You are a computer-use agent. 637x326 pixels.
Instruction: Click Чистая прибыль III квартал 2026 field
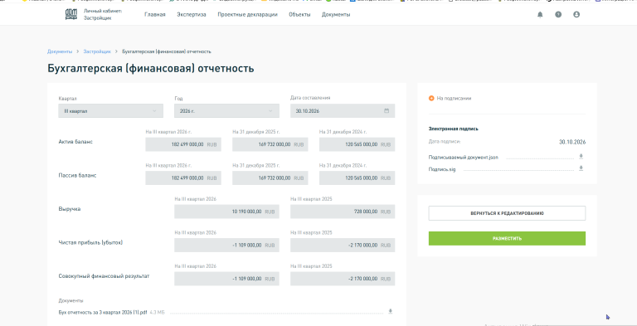tap(226, 245)
